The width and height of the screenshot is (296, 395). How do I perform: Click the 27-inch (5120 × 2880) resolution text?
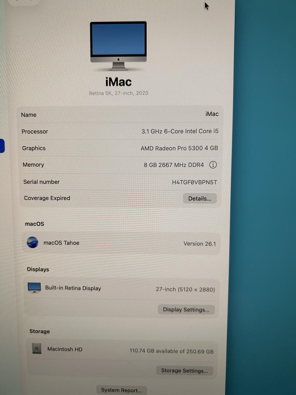pyautogui.click(x=185, y=289)
